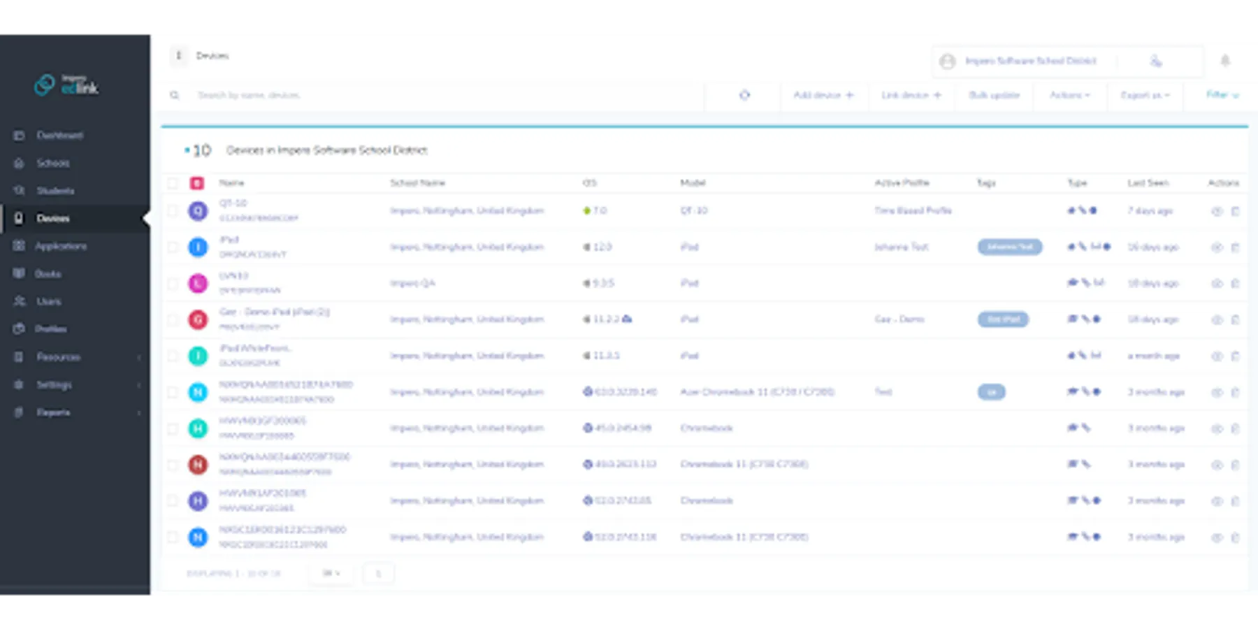
Task: Click page 1 in the pagination
Action: 378,573
